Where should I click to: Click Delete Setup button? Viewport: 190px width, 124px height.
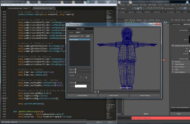[x=80, y=29]
